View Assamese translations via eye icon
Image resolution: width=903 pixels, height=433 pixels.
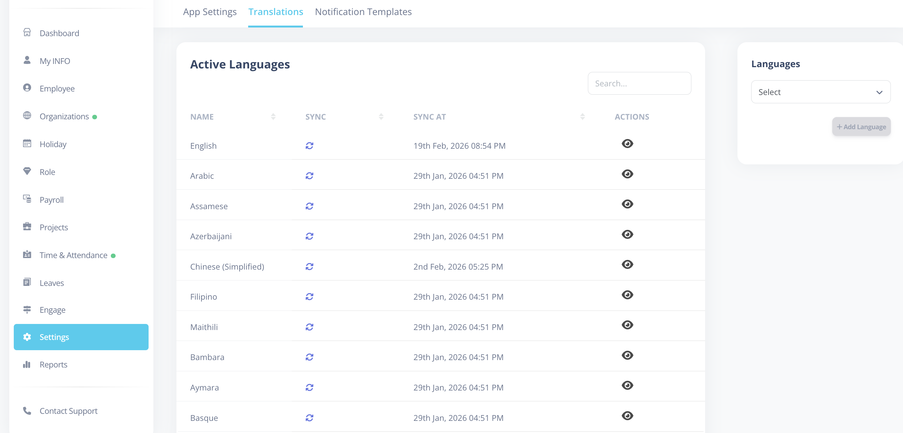click(627, 204)
